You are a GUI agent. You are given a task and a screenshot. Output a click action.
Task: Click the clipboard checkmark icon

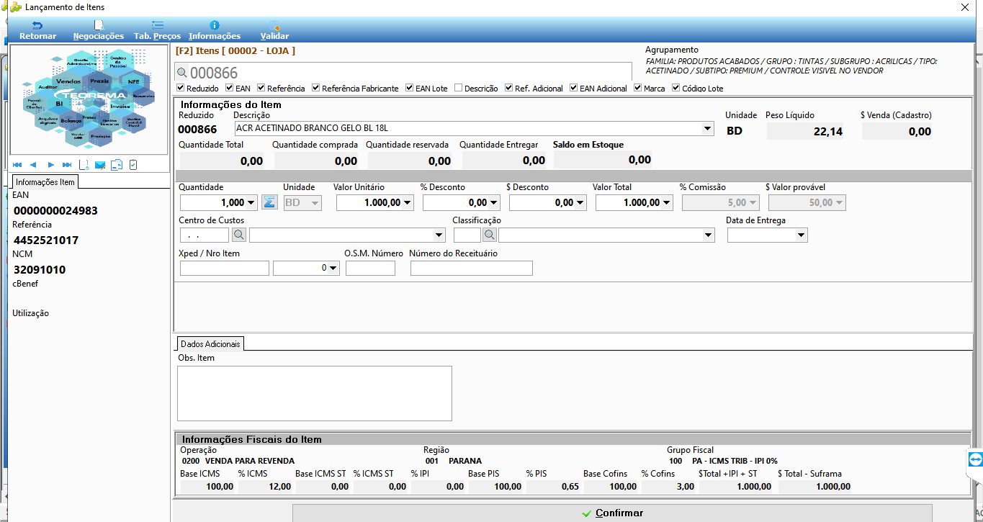coord(133,165)
